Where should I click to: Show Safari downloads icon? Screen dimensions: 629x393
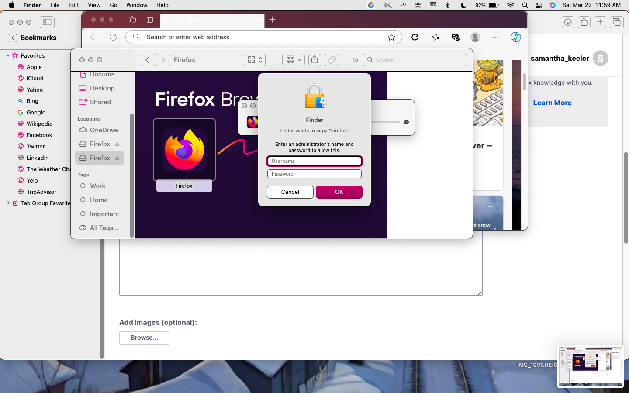pos(568,22)
